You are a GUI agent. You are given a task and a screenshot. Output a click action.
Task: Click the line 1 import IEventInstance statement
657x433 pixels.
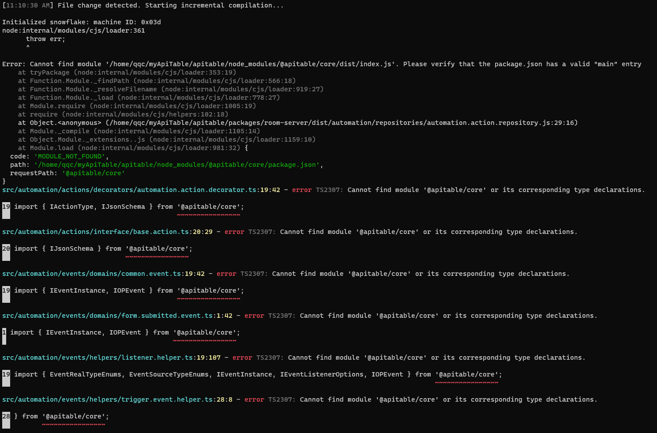click(x=125, y=332)
